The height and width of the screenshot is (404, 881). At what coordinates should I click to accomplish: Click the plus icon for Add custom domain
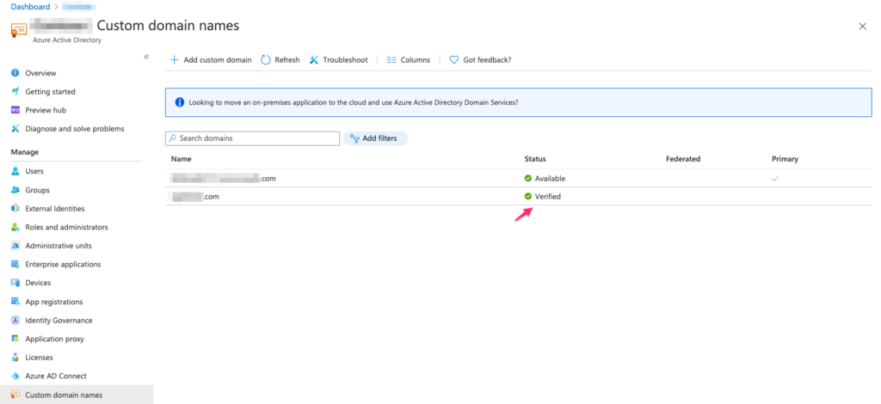174,59
